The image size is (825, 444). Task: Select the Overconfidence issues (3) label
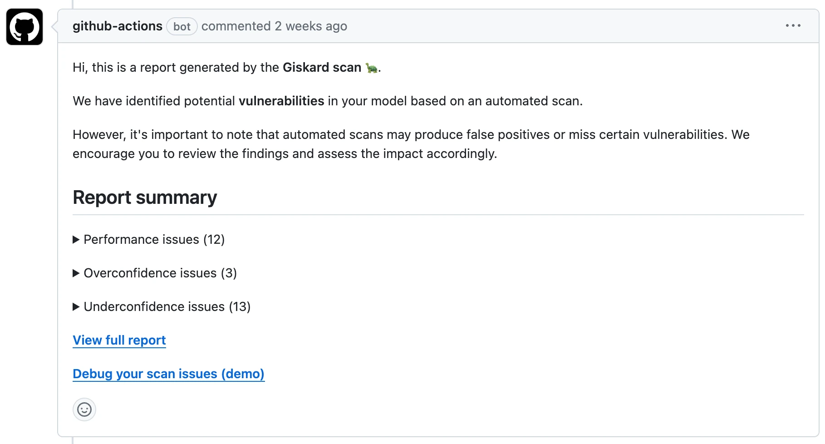160,273
